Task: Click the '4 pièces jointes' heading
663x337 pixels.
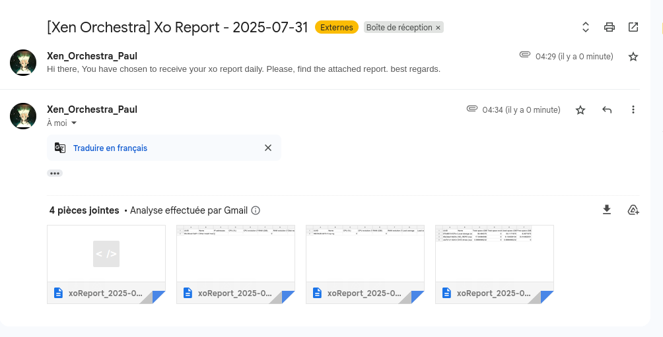Action: pyautogui.click(x=84, y=210)
